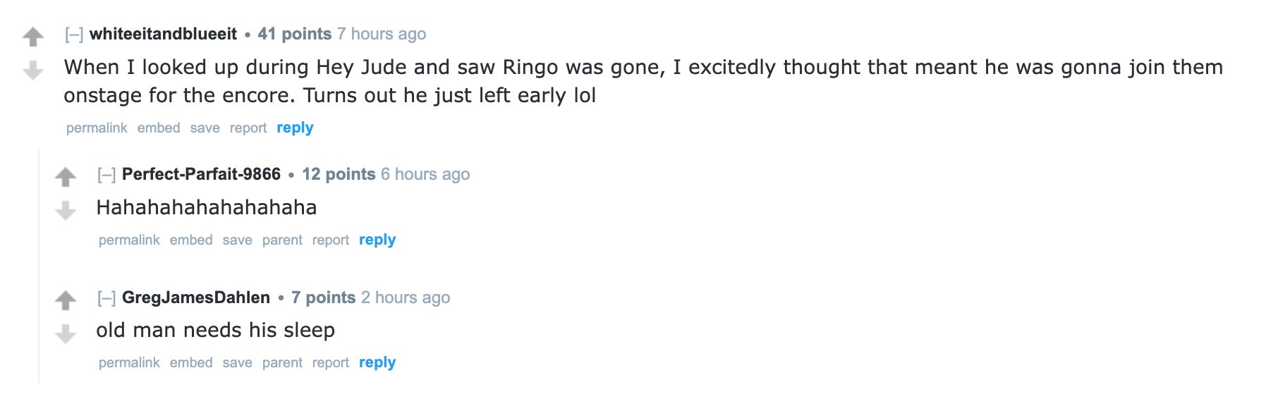Report the Perfect-Parfait-9866 comment
This screenshot has height=399, width=1278.
pos(331,240)
